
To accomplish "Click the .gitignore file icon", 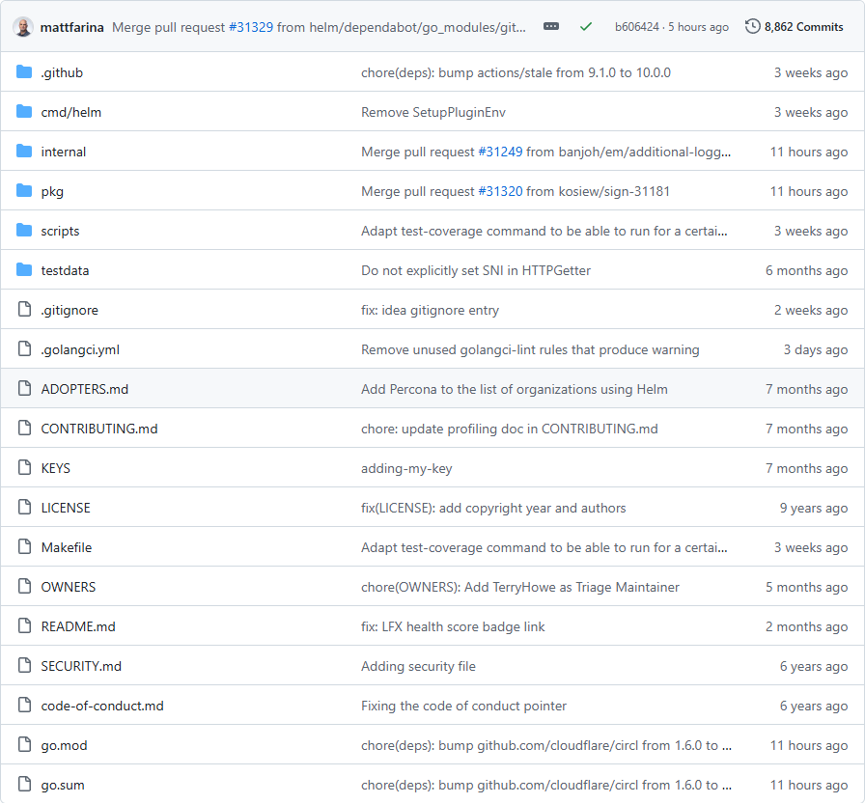I will pos(24,310).
